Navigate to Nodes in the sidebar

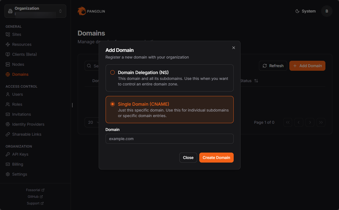[x=18, y=64]
